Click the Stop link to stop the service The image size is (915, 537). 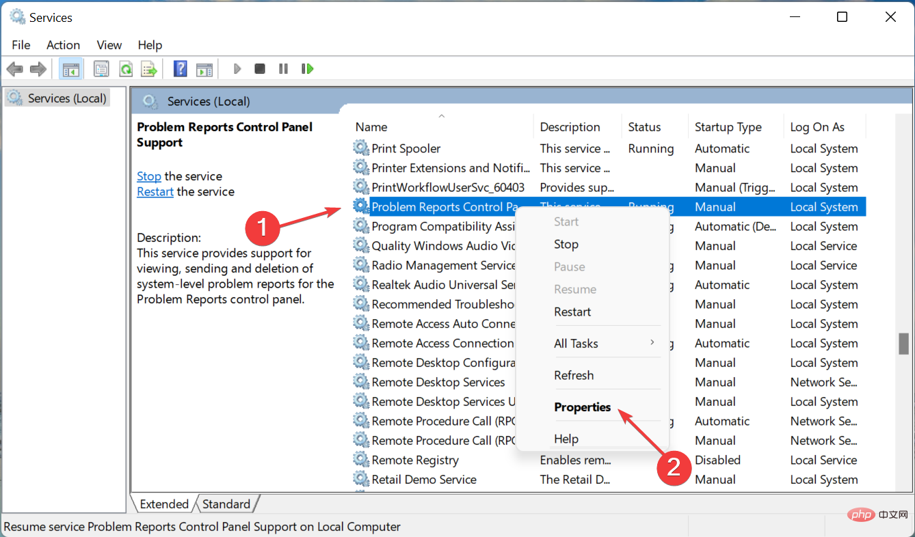[148, 176]
